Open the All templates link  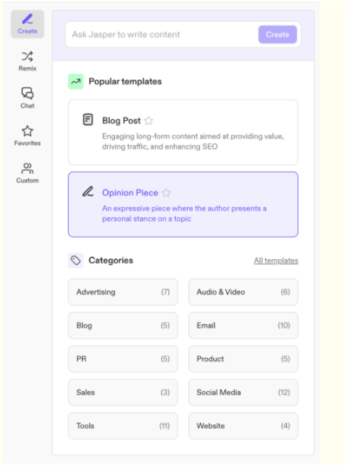click(276, 260)
